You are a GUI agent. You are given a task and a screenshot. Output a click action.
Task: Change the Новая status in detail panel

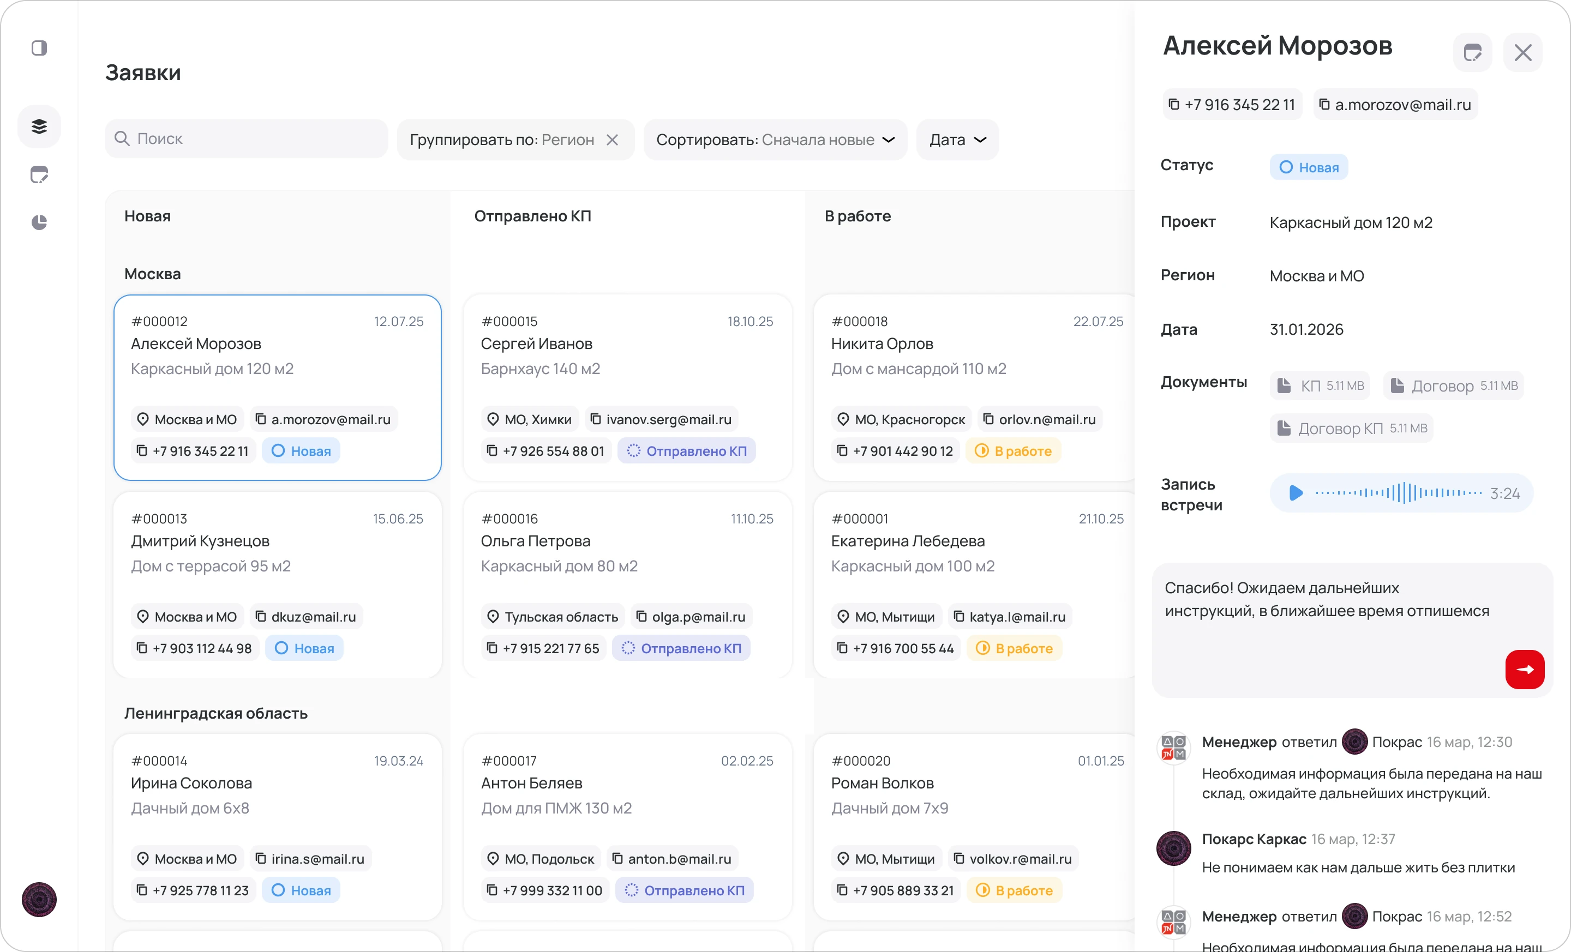click(1308, 167)
